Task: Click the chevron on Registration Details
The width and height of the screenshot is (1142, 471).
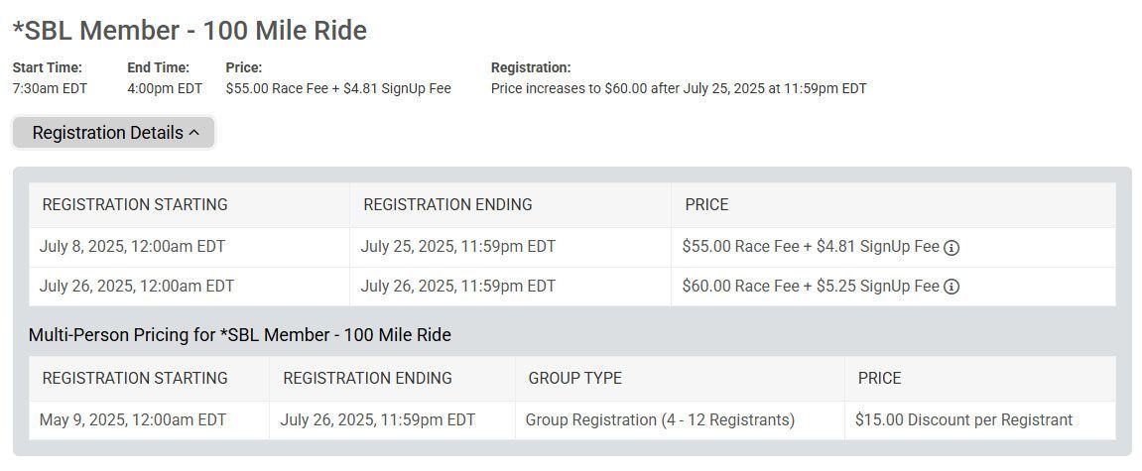Action: pos(193,133)
